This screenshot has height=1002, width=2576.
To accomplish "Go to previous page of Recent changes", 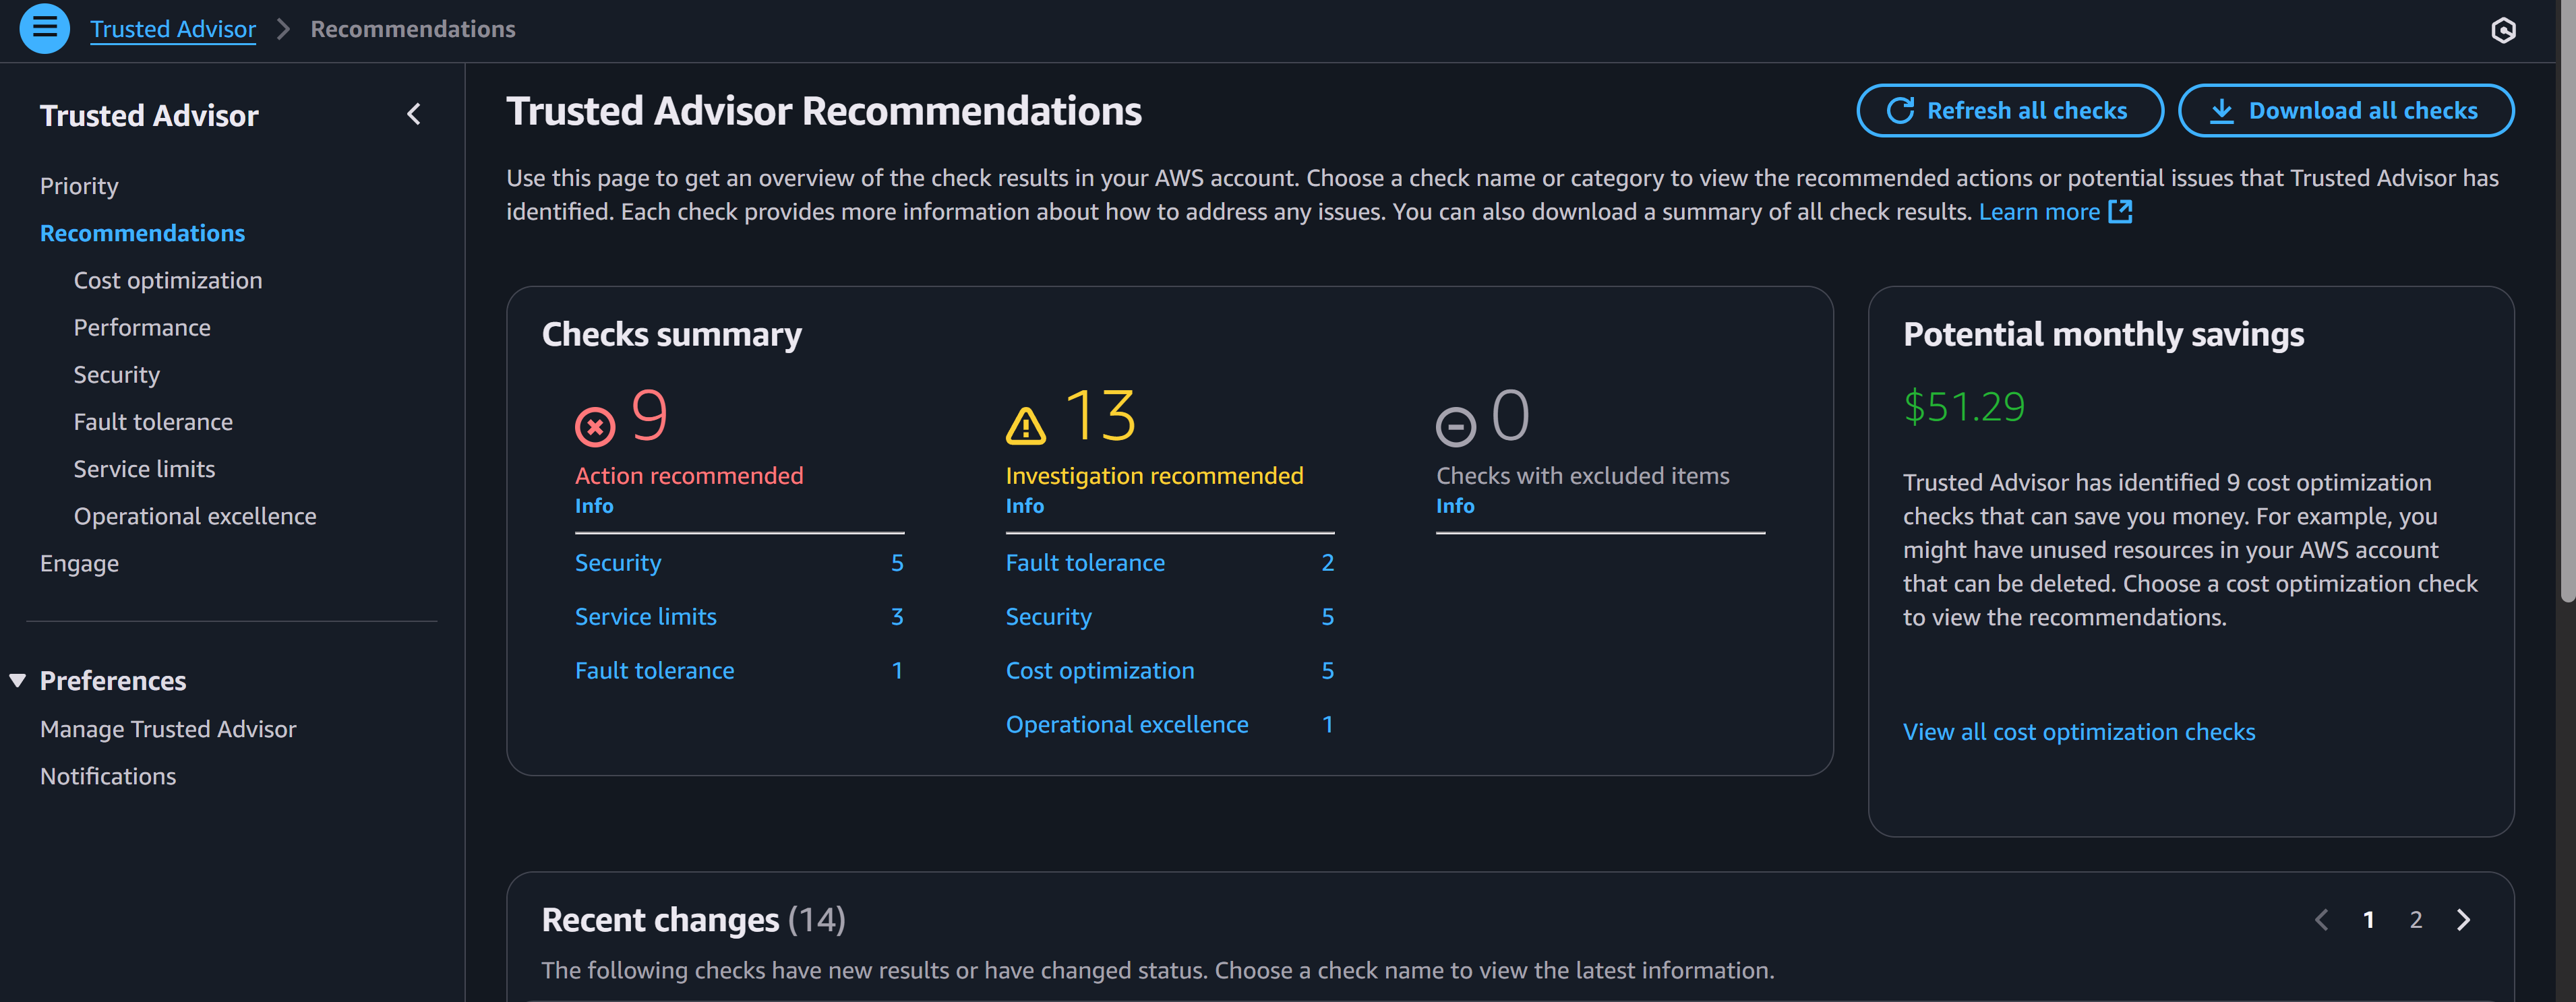I will 2322,920.
